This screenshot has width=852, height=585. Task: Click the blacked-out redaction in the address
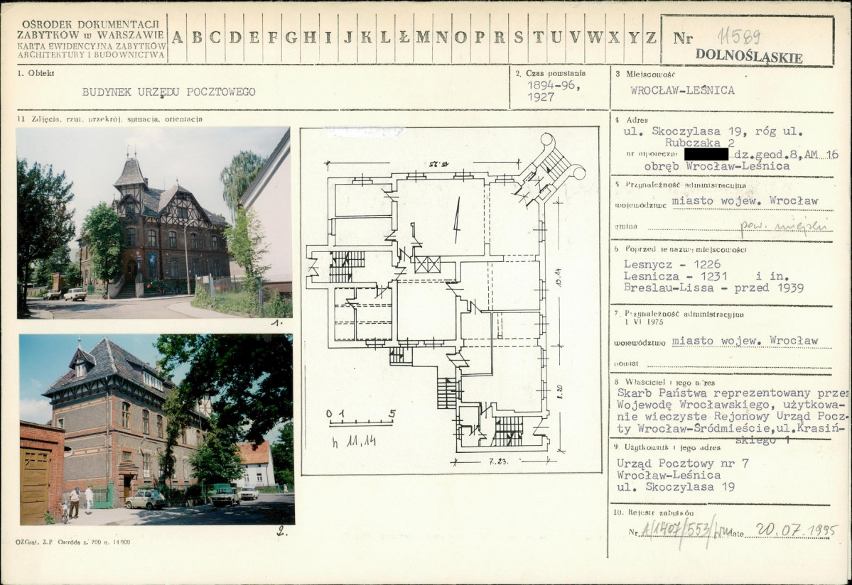(x=706, y=153)
